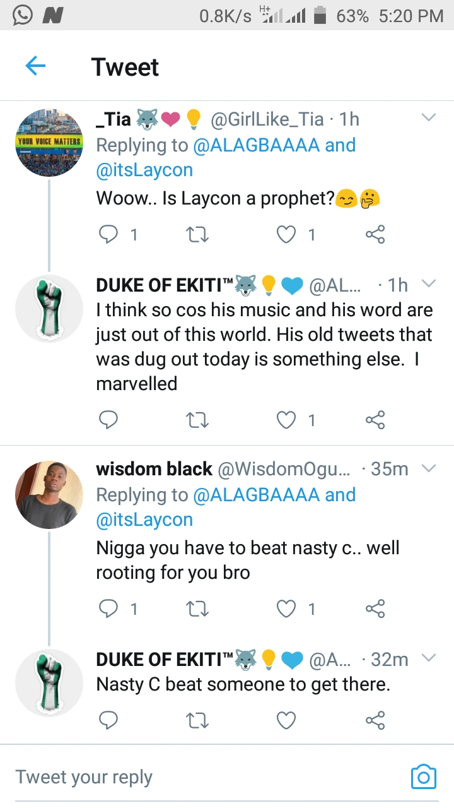Share the "I marvelled" tweet

point(375,420)
